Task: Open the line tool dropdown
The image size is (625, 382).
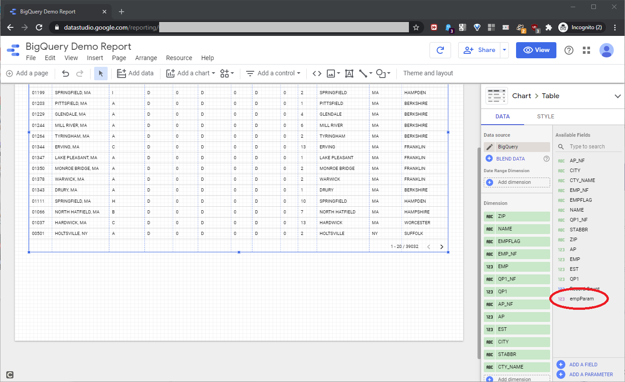Action: (x=365, y=73)
